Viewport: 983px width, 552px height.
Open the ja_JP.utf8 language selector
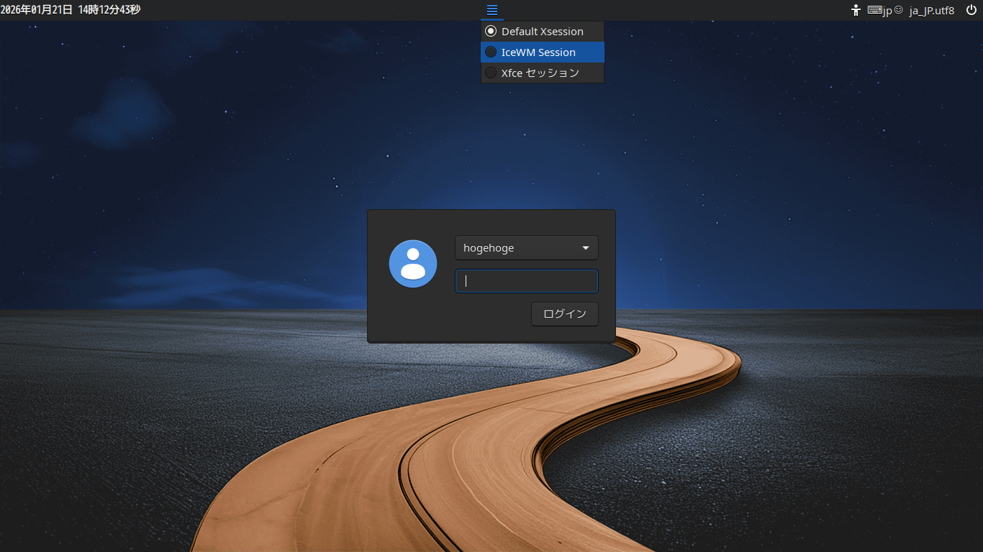point(931,10)
